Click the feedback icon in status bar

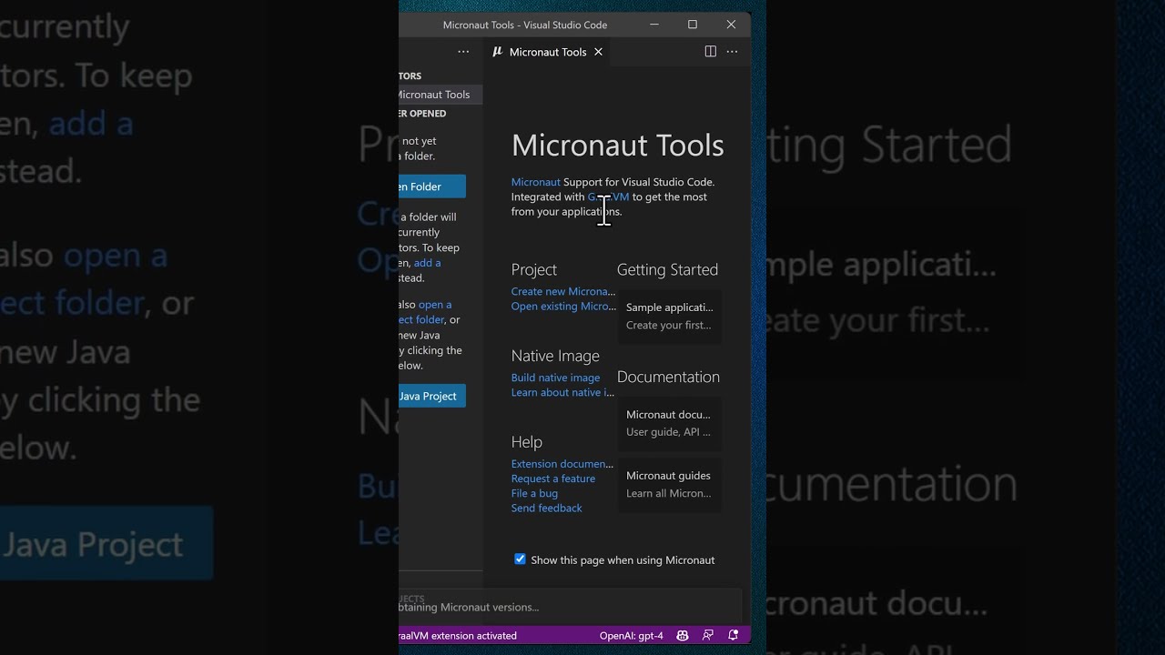(x=708, y=636)
